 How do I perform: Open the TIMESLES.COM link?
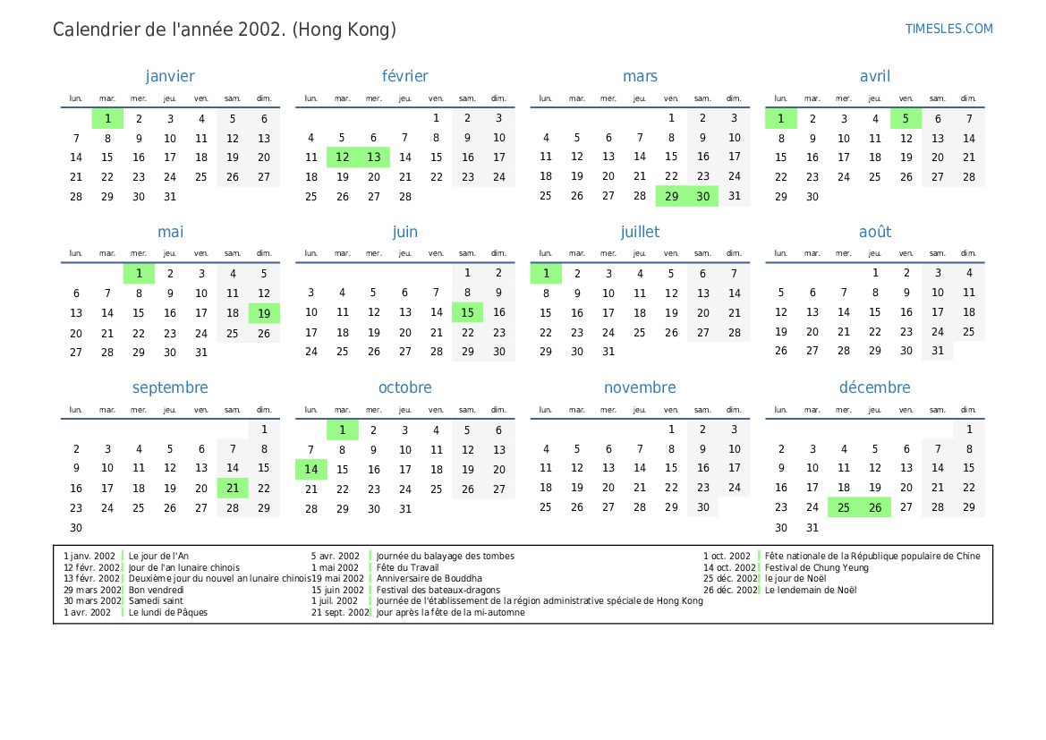point(948,29)
